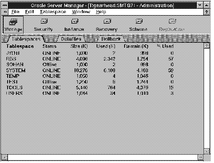Open the Tablespace menu
Image resolution: width=214 pixels, height=163 pixels.
(x=53, y=12)
